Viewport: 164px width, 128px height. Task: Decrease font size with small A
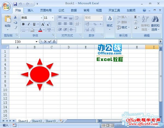pyautogui.click(x=48, y=24)
